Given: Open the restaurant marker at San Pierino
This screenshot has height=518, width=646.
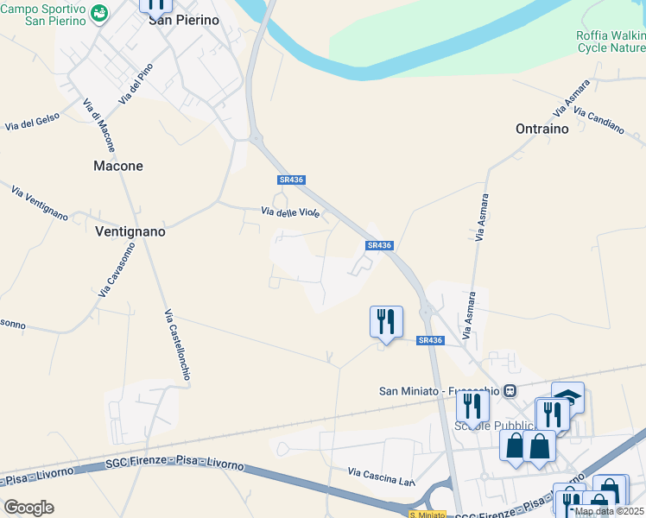Looking at the screenshot, I should point(155,8).
